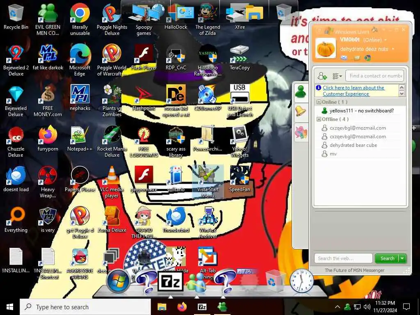Collapse the Offline ( 4 ) contact group

point(319,119)
